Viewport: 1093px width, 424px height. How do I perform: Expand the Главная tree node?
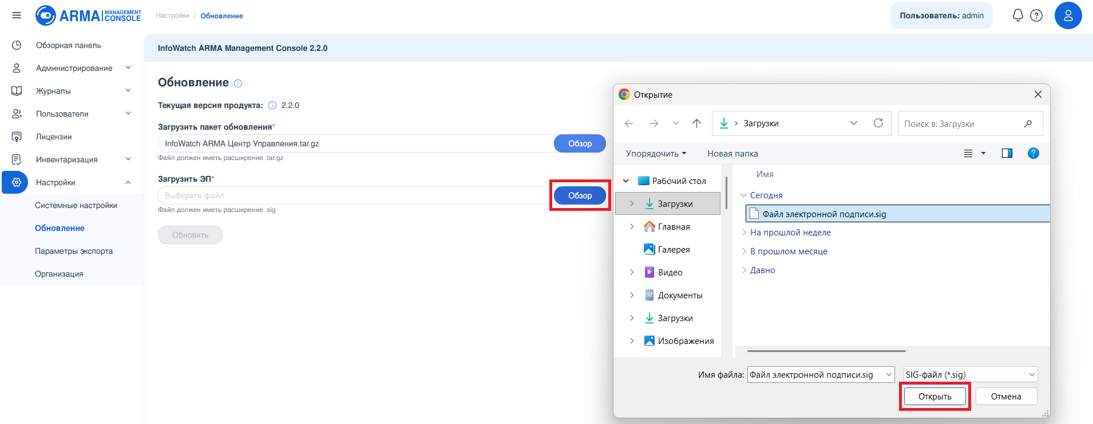pos(632,226)
